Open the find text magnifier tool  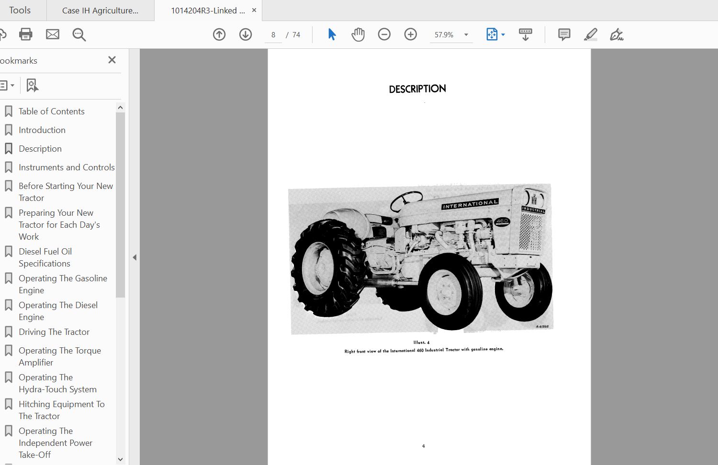(79, 34)
